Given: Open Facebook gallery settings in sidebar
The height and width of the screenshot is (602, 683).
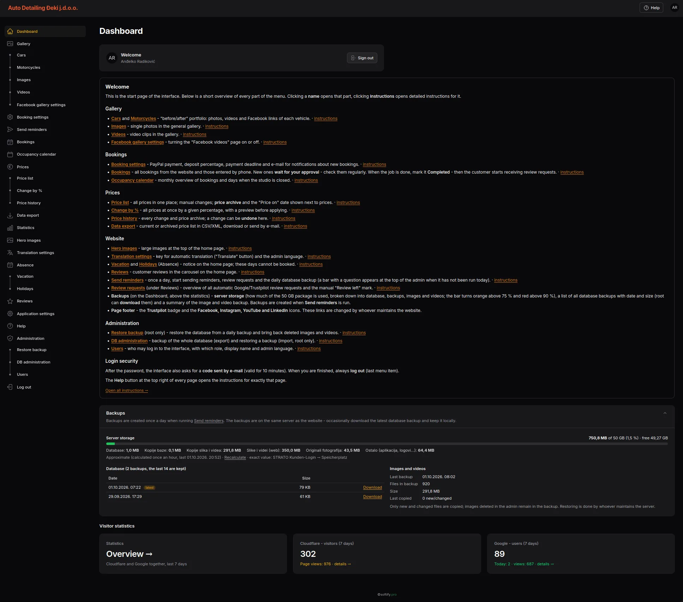Looking at the screenshot, I should coord(41,105).
